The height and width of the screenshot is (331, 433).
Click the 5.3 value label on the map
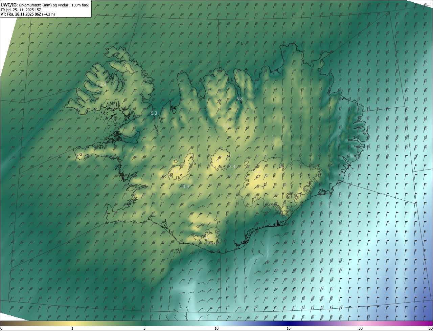click(154, 113)
